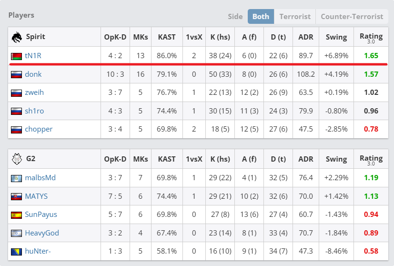The image size is (394, 266).
Task: Click the Spanish flag beside SunPayus
Action: point(16,215)
